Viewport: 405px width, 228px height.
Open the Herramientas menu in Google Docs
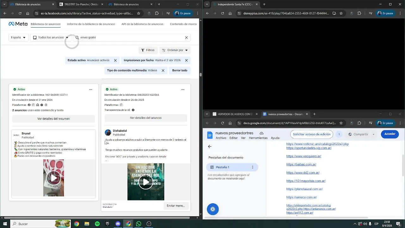[x=258, y=138]
